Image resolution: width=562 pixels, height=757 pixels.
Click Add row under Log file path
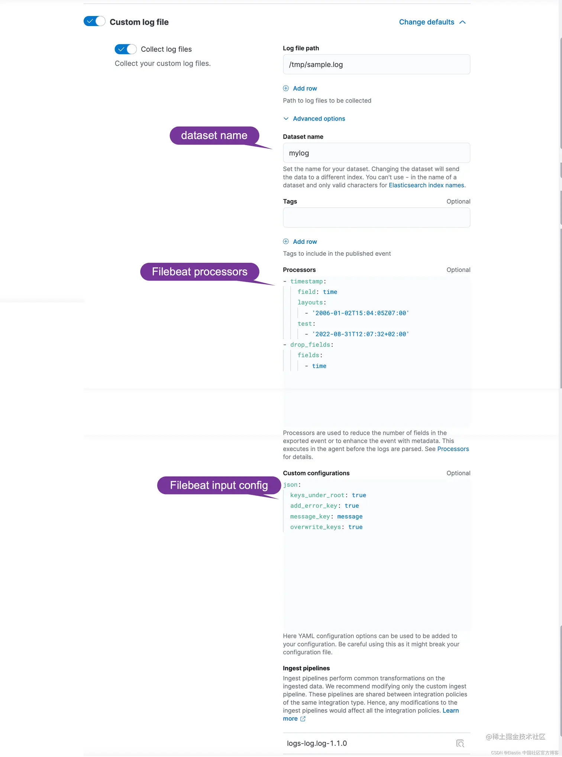[305, 88]
